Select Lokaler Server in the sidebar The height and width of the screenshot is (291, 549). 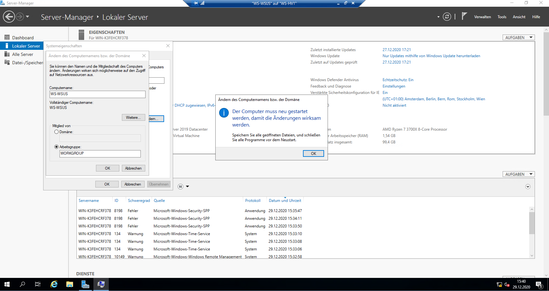pos(22,46)
